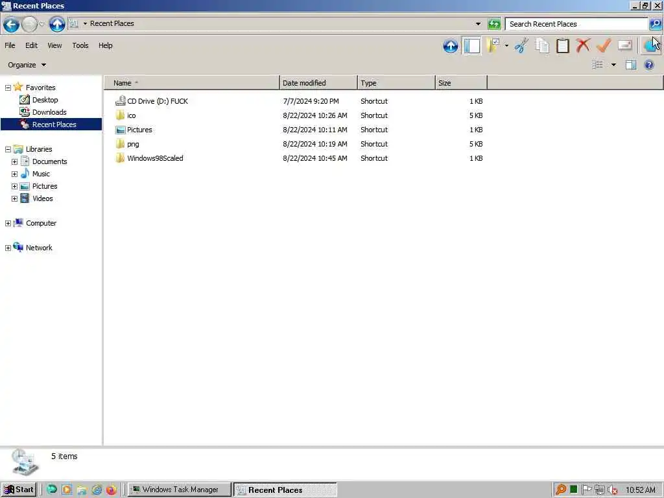Click the red X Delete toolbar icon
664x498 pixels.
(x=583, y=45)
